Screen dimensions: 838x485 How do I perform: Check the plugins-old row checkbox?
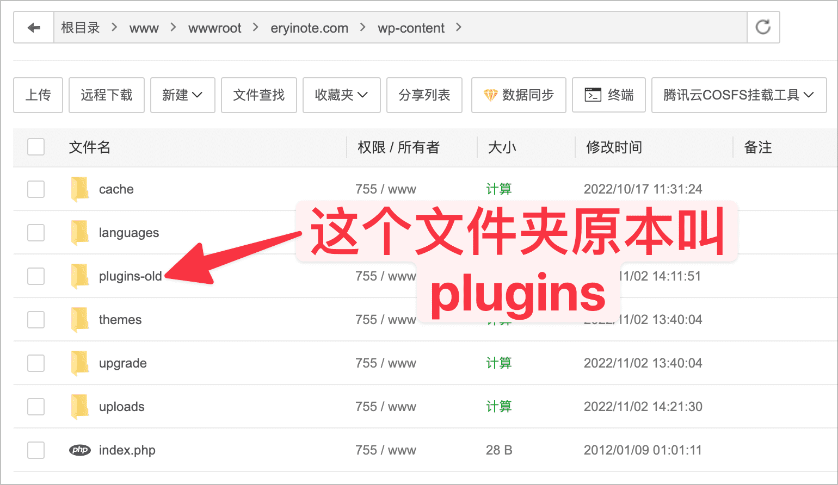click(x=36, y=276)
